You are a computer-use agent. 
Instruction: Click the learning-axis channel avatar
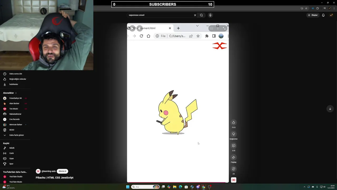[x=38, y=171]
